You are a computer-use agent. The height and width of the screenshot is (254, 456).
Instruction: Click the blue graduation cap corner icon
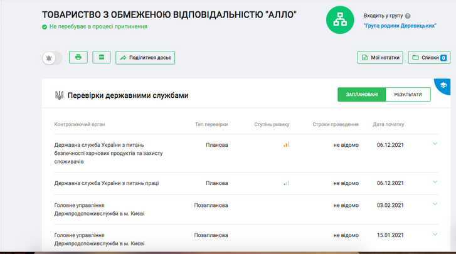(443, 85)
